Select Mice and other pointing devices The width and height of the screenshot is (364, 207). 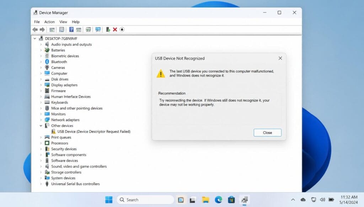(77, 108)
